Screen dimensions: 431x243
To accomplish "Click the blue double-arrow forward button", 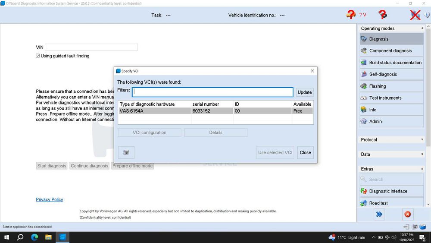I will pos(379,214).
